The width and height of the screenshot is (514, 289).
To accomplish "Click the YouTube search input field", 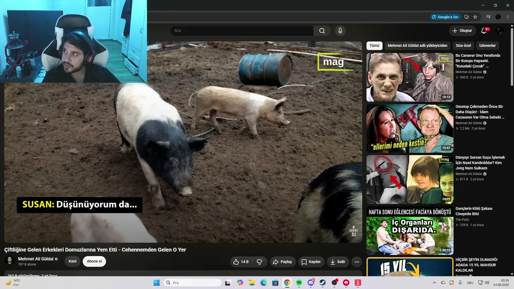I will [x=242, y=31].
